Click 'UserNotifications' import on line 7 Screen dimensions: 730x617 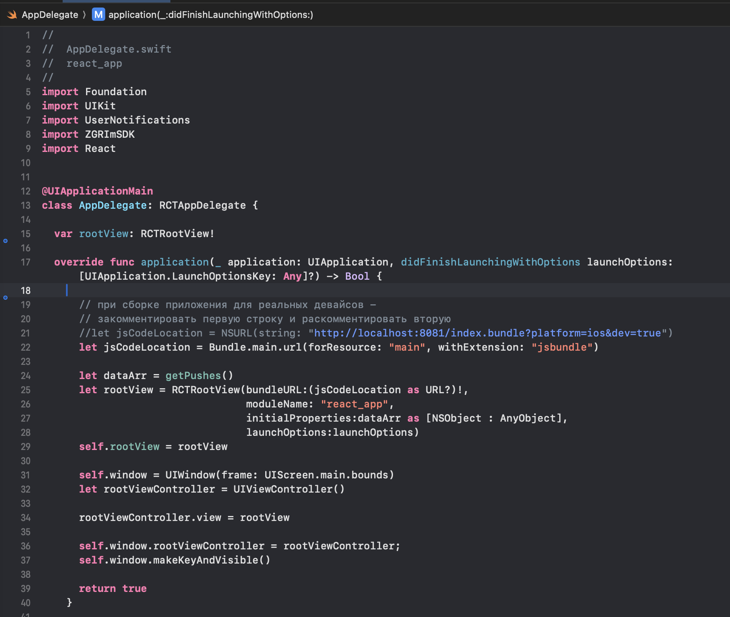pos(137,120)
